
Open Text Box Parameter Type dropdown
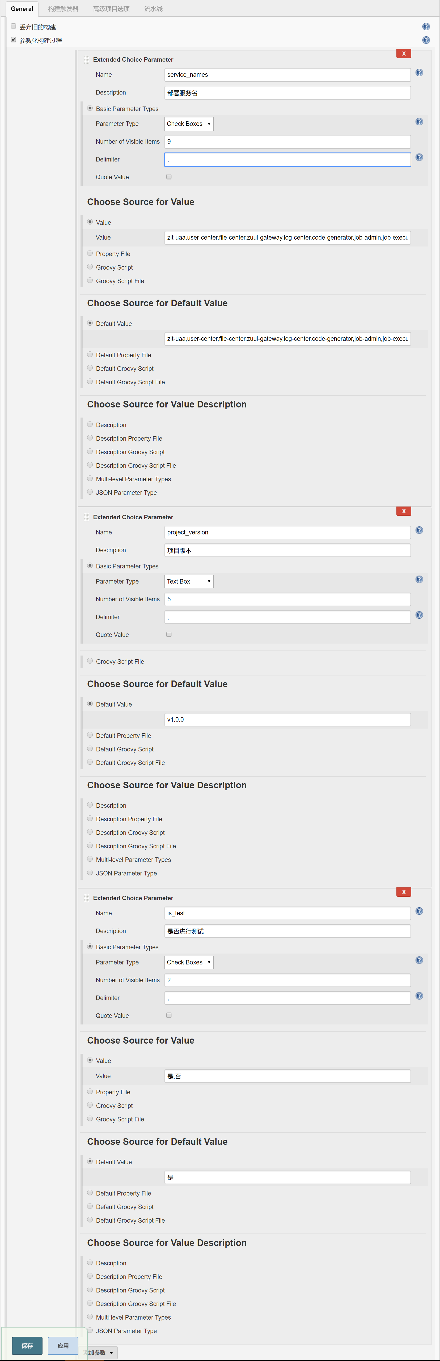coord(189,581)
